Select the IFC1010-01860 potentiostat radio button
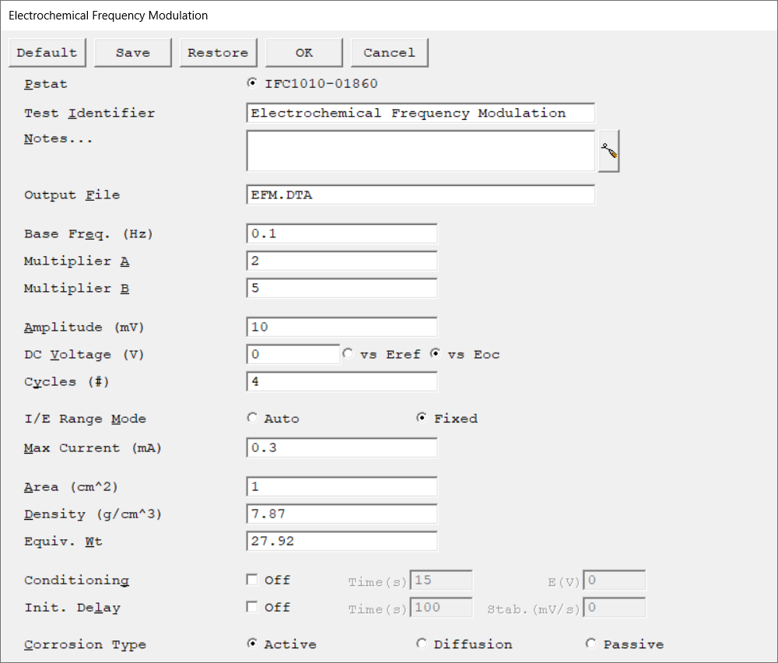The width and height of the screenshot is (778, 663). pyautogui.click(x=252, y=82)
